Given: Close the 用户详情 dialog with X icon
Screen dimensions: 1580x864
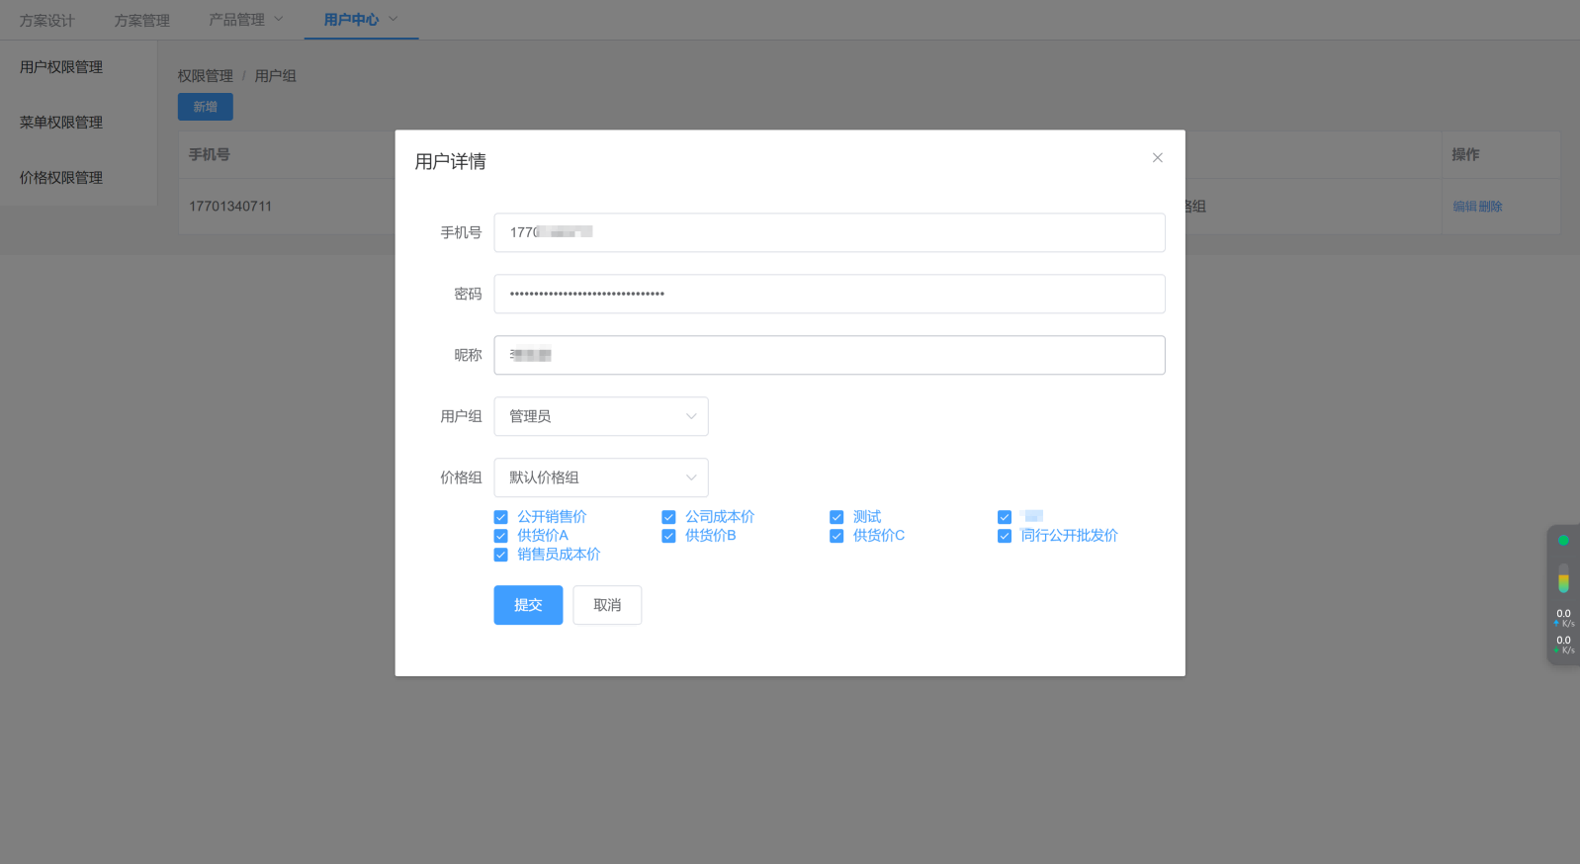Looking at the screenshot, I should pos(1157,158).
